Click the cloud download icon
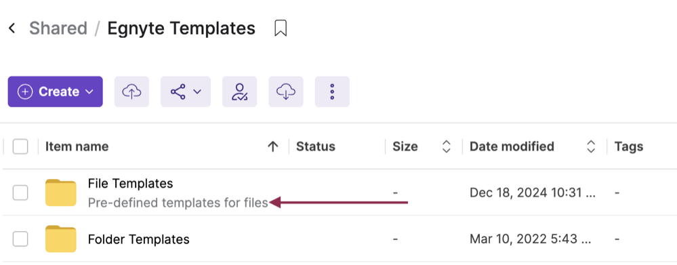This screenshot has height=265, width=677. (286, 91)
